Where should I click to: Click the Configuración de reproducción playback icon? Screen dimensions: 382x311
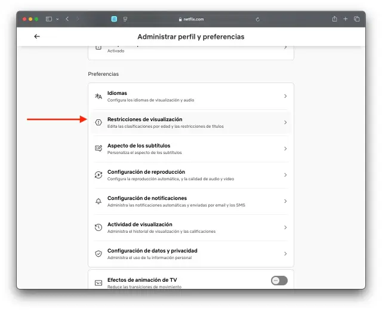(98, 175)
